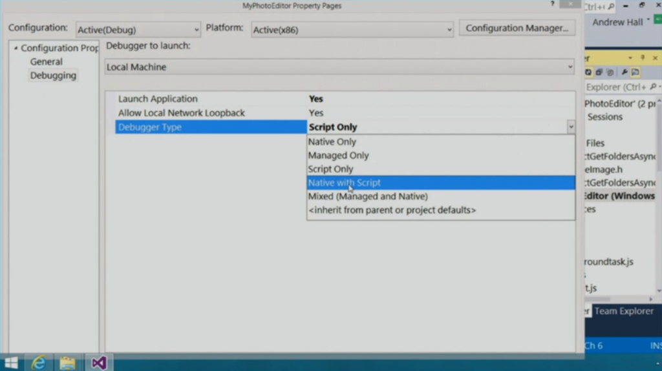The image size is (662, 371).
Task: Click the Solution Explorer scroll down arrow
Action: point(659,291)
